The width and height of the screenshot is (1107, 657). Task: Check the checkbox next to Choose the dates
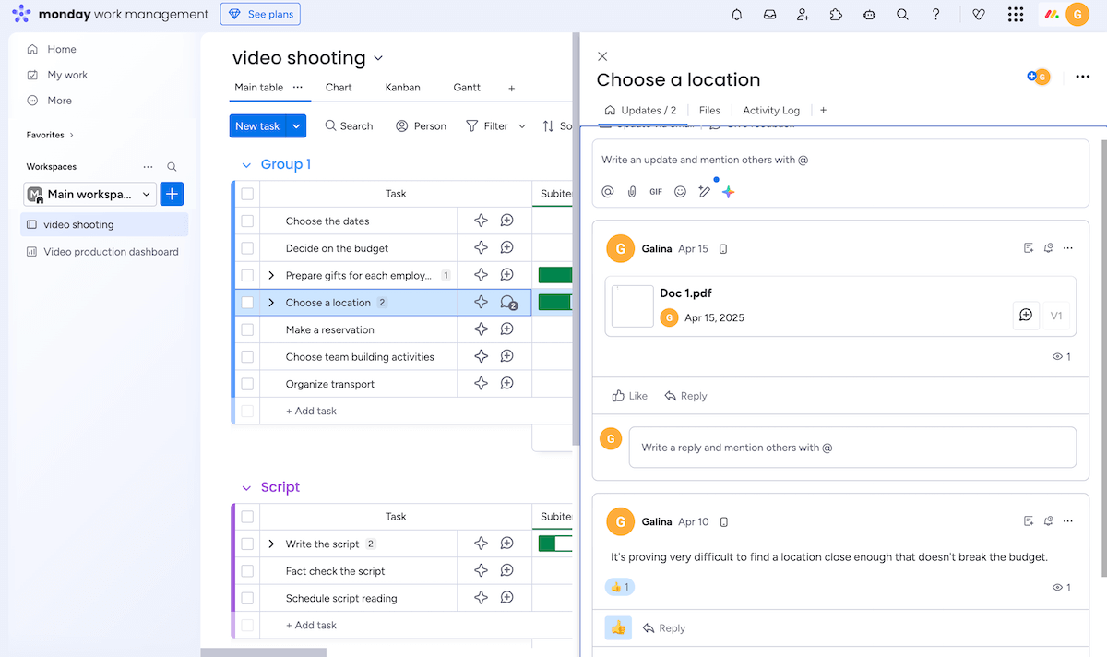[247, 220]
